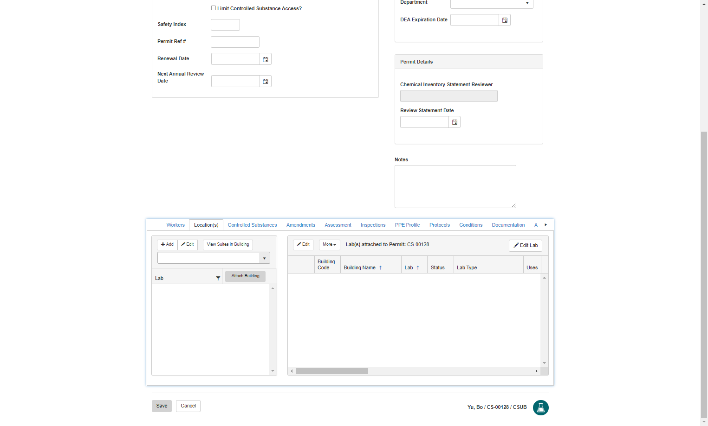708x426 pixels.
Task: Open the DEA Expiration Date calendar picker
Action: [505, 20]
